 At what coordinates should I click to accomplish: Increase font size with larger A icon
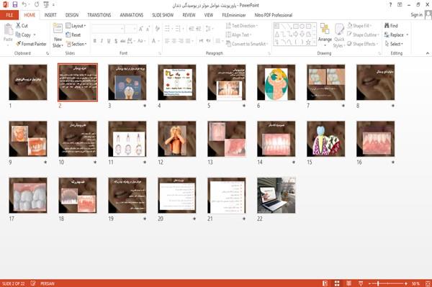click(141, 29)
